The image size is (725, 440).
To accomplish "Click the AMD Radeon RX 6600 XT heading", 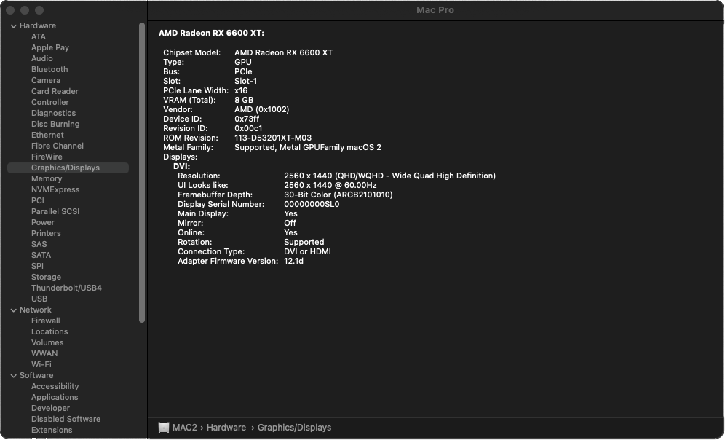I will (x=211, y=34).
